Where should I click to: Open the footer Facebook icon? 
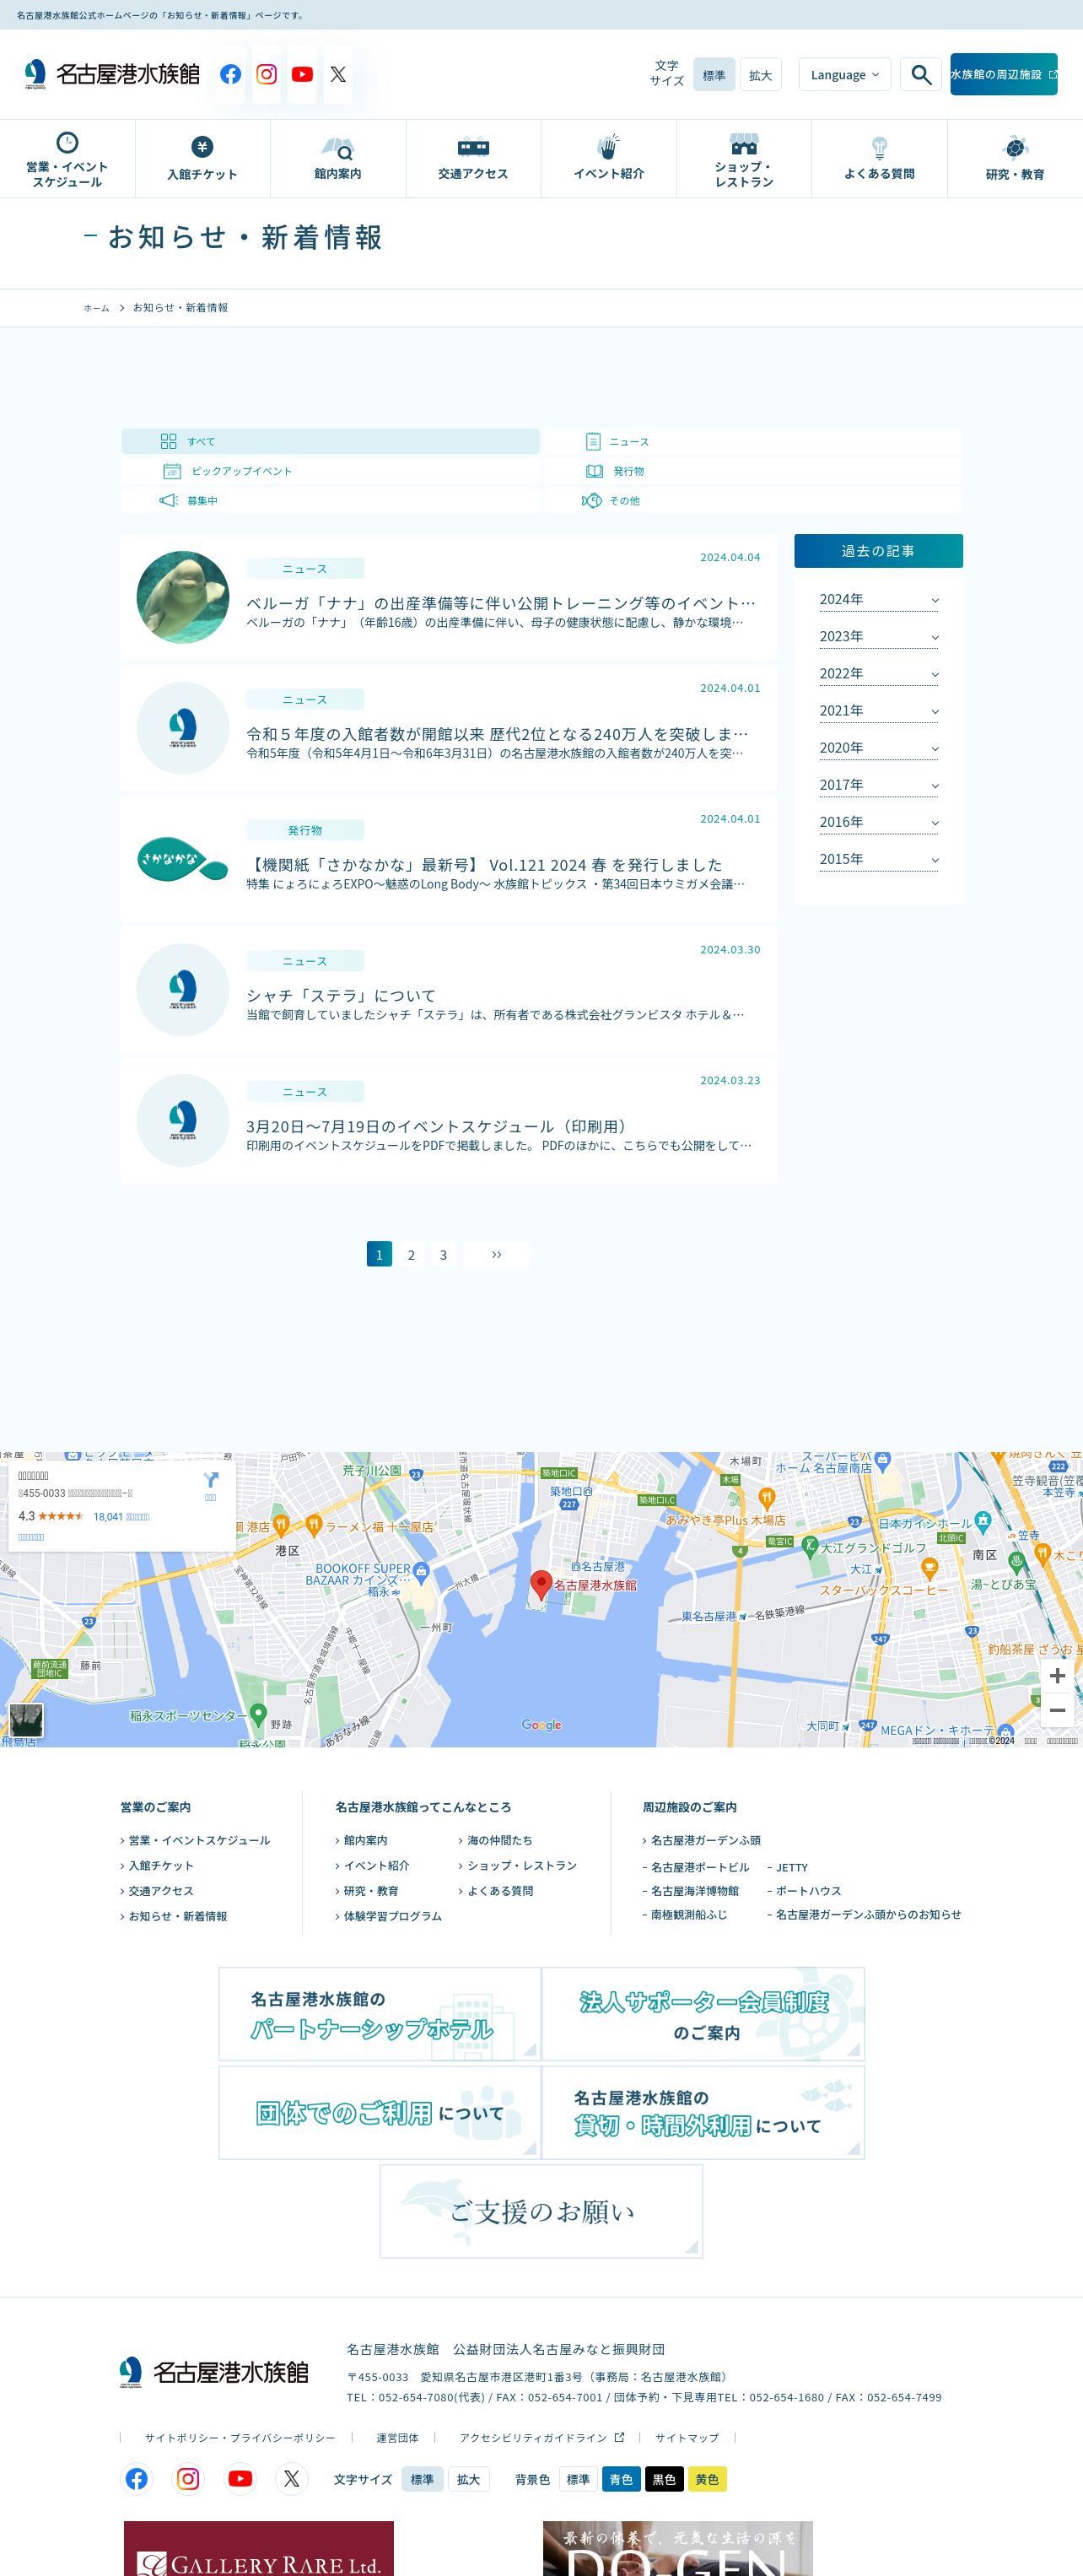coord(137,2479)
